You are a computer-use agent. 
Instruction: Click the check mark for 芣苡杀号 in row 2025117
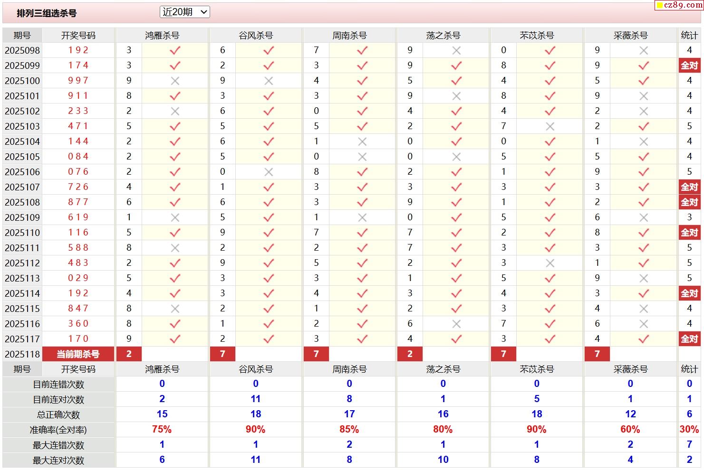[550, 339]
